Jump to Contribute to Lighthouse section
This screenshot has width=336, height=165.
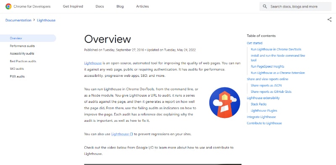pyautogui.click(x=264, y=123)
